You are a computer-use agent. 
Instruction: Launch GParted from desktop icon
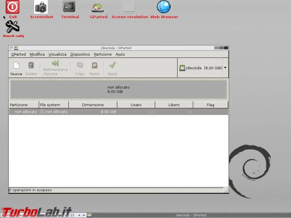pyautogui.click(x=98, y=8)
